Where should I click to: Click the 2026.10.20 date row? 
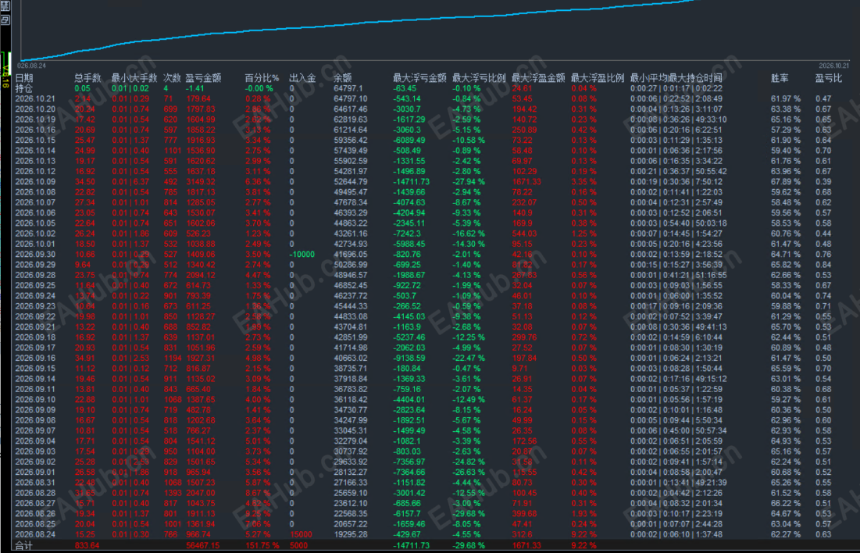pos(35,109)
